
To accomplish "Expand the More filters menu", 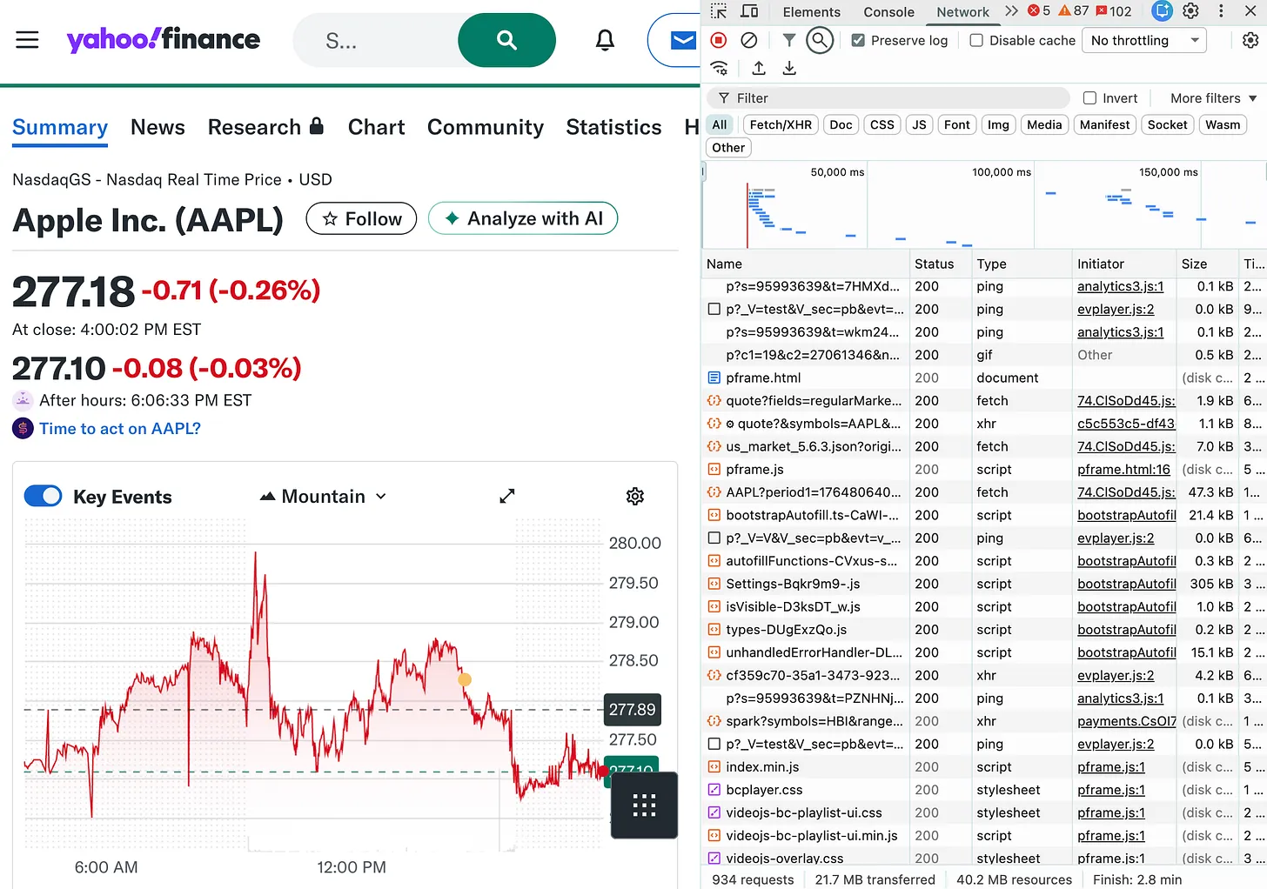I will 1212,98.
